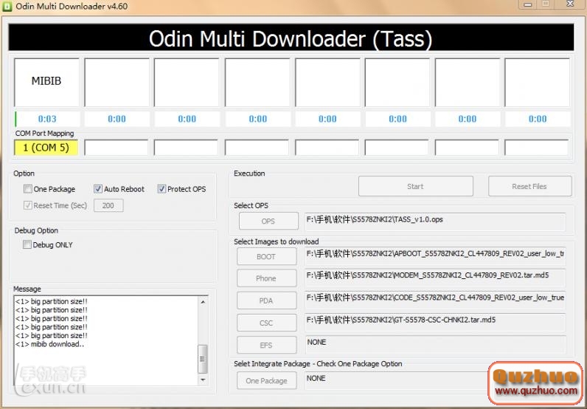Click the BOOT image select button
Viewport: 587px width, 409px height.
tap(266, 257)
